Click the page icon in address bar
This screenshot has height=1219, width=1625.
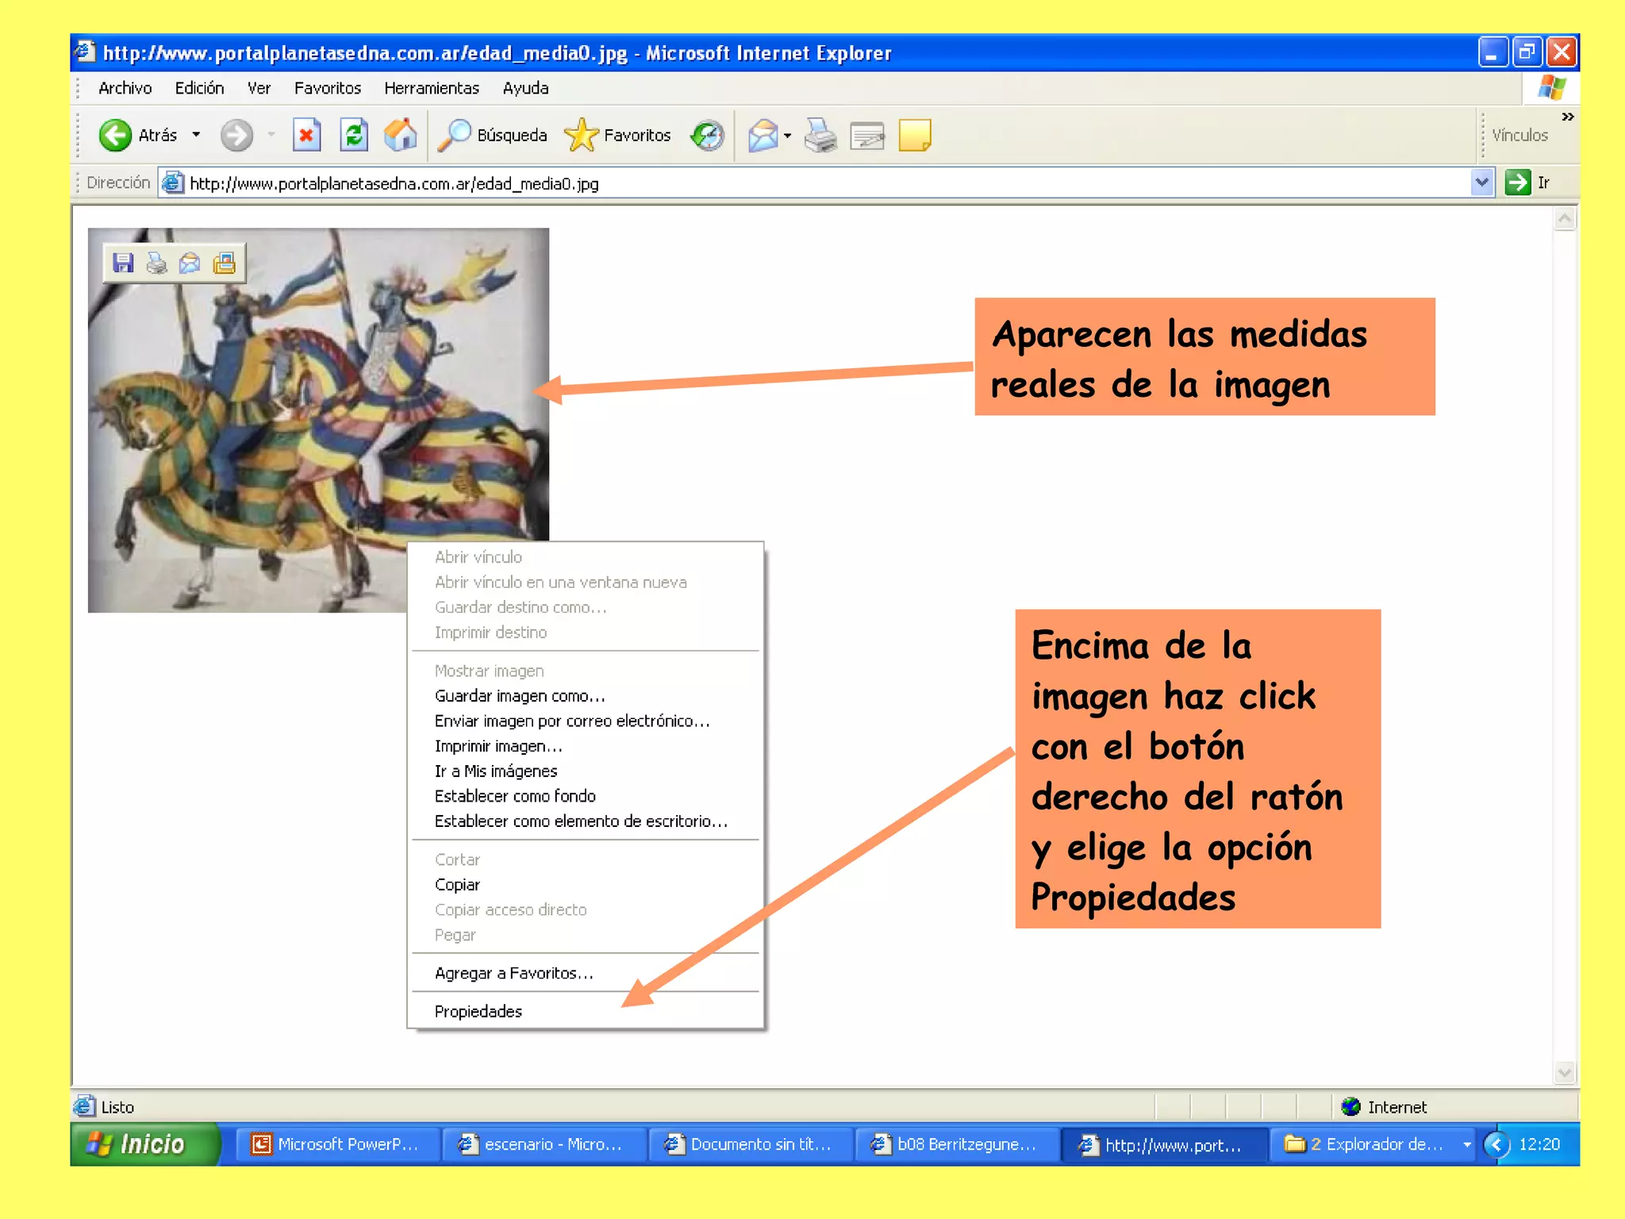(173, 183)
